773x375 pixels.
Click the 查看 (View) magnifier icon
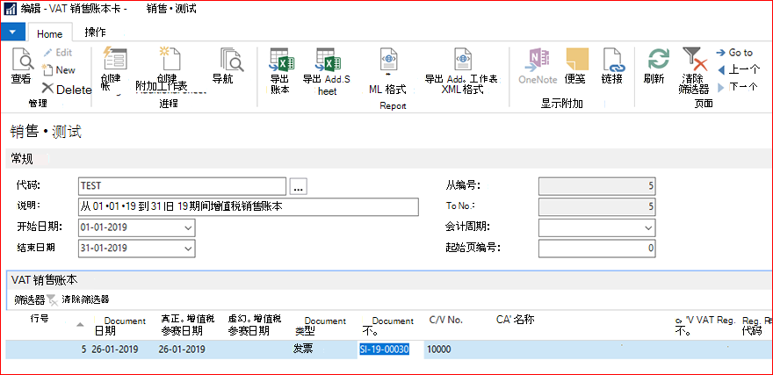(22, 59)
